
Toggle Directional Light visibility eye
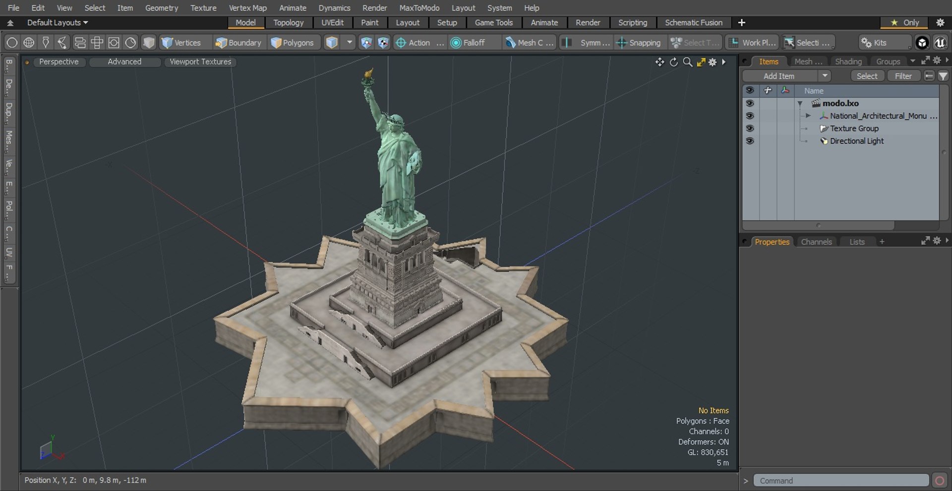coord(750,141)
